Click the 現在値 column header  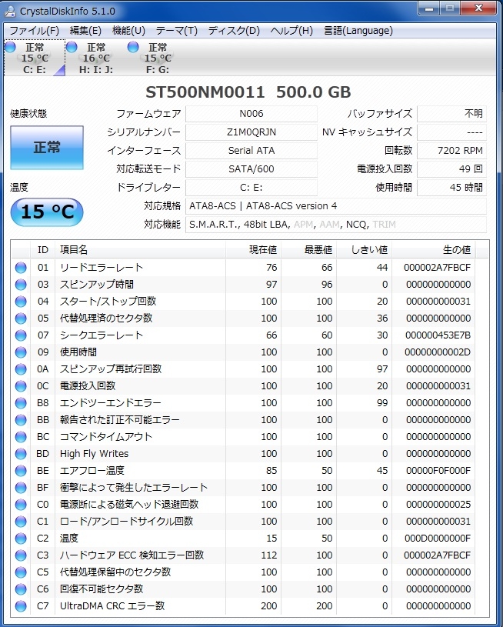[253, 250]
